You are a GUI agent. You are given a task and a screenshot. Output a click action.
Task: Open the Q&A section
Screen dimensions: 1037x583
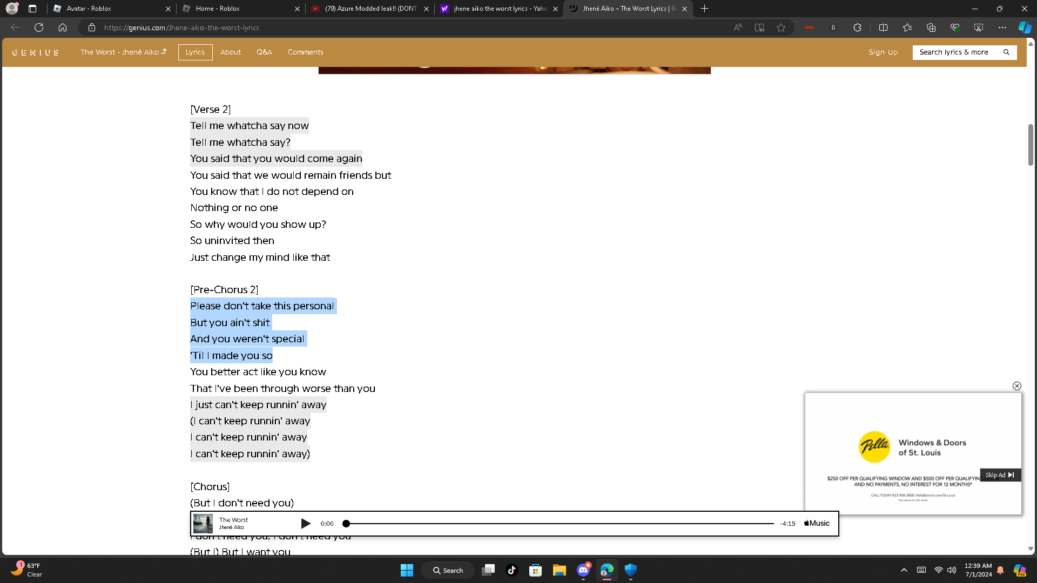pos(264,52)
